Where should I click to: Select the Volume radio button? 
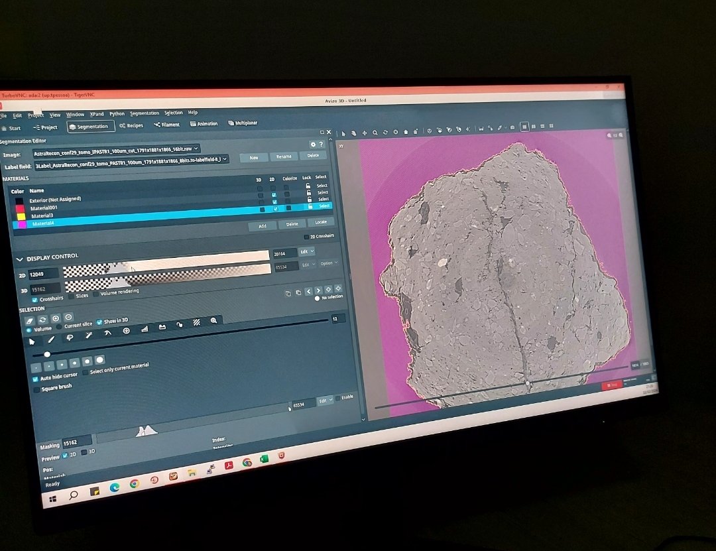pos(29,330)
